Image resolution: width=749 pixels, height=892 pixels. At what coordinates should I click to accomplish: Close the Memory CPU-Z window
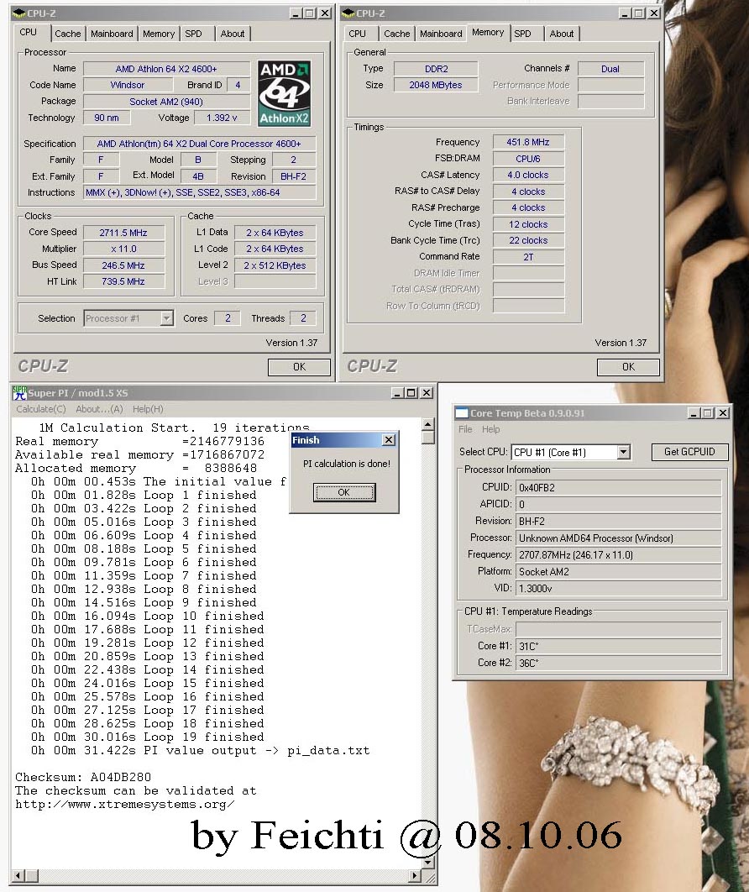654,13
